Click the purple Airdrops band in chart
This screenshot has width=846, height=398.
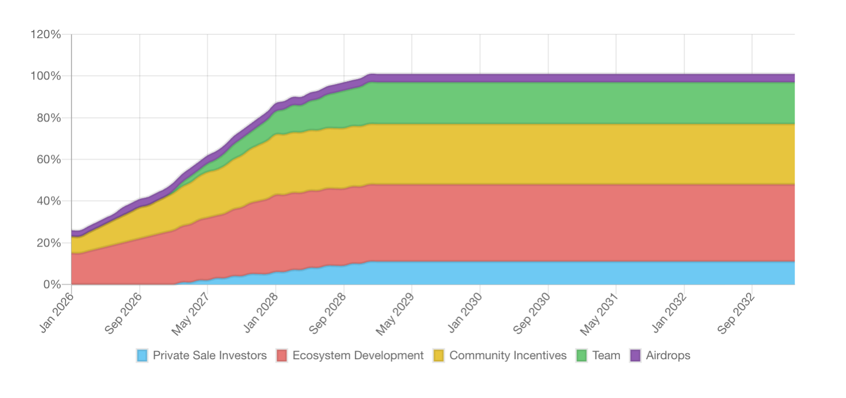(x=546, y=78)
